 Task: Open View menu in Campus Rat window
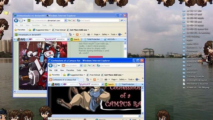click(62, 70)
